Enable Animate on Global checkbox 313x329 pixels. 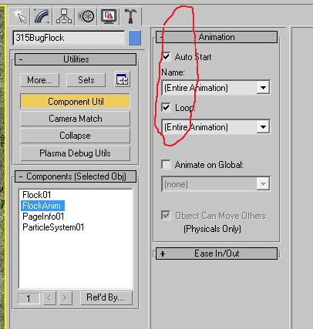tap(166, 164)
